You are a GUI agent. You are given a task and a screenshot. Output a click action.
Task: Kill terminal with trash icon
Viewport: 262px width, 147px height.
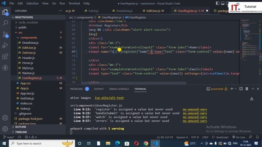pyautogui.click(x=247, y=89)
